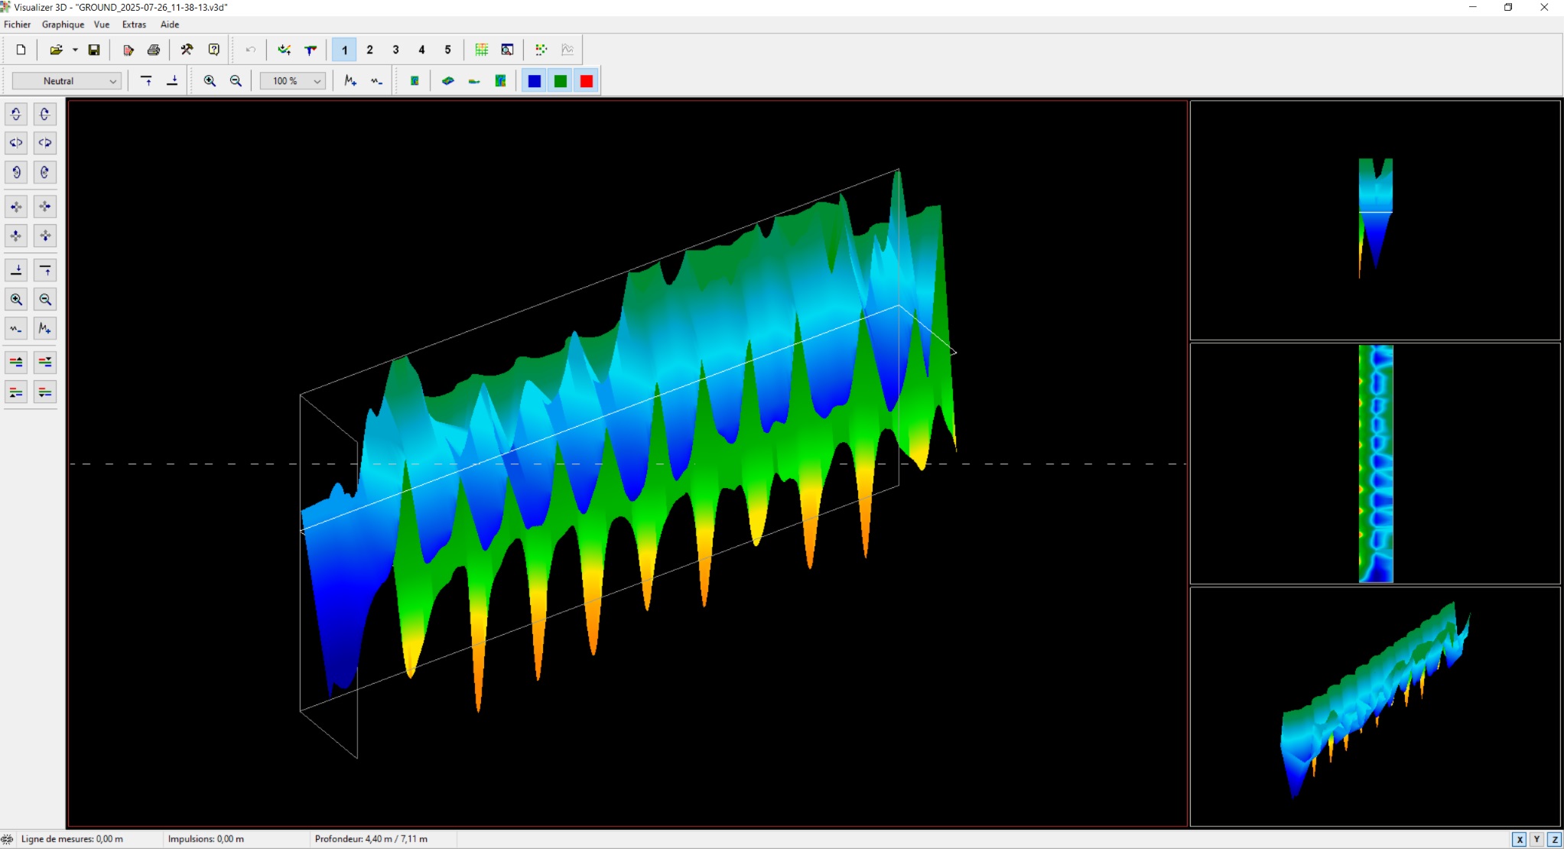This screenshot has height=849, width=1564.
Task: Toggle the red color channel swatch
Action: [587, 81]
